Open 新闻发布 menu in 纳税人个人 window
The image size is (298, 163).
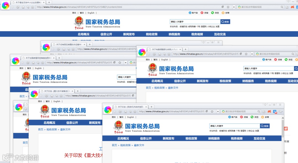[203, 81]
